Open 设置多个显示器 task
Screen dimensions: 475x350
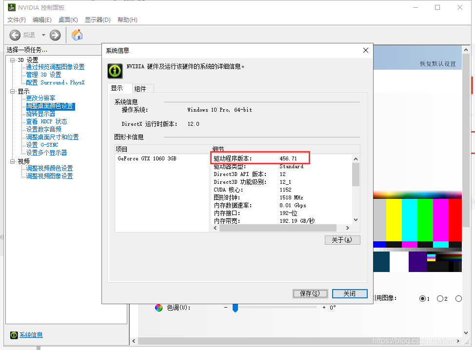pyautogui.click(x=46, y=153)
